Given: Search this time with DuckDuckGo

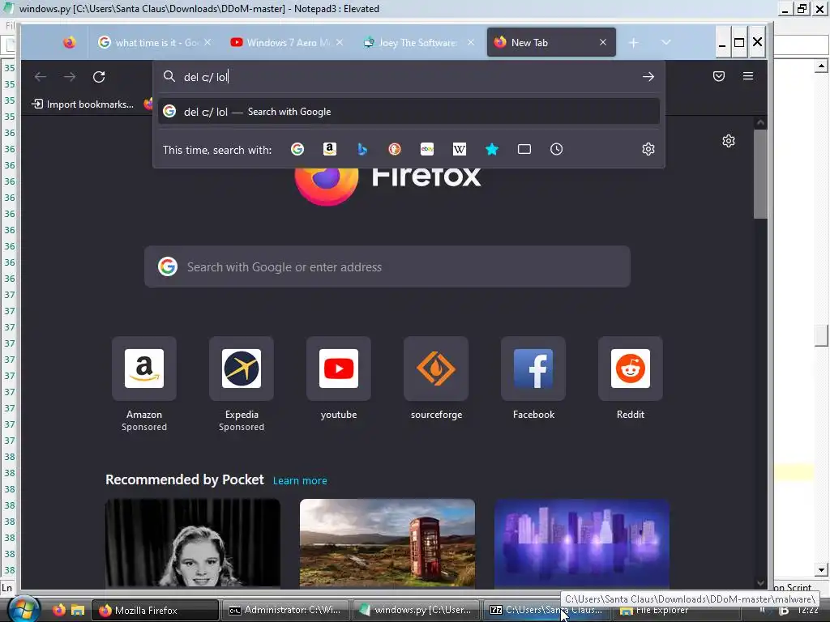Looking at the screenshot, I should [x=395, y=150].
